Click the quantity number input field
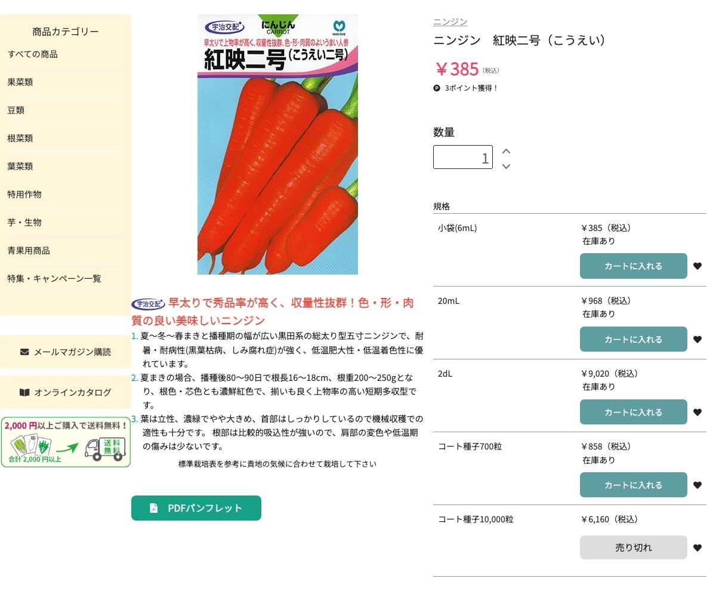Screen dimensions: 716x597 (x=462, y=157)
